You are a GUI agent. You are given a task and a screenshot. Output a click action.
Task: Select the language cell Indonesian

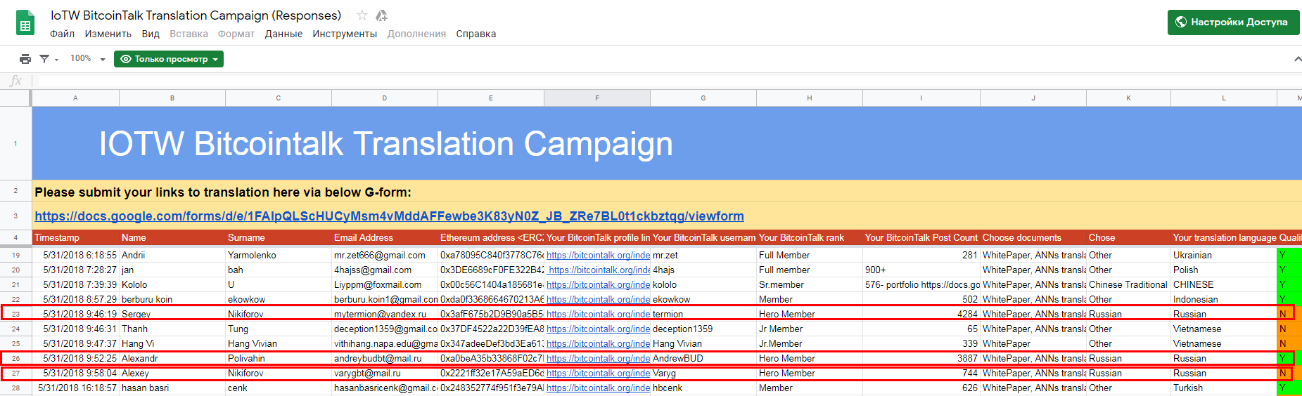pos(1224,299)
